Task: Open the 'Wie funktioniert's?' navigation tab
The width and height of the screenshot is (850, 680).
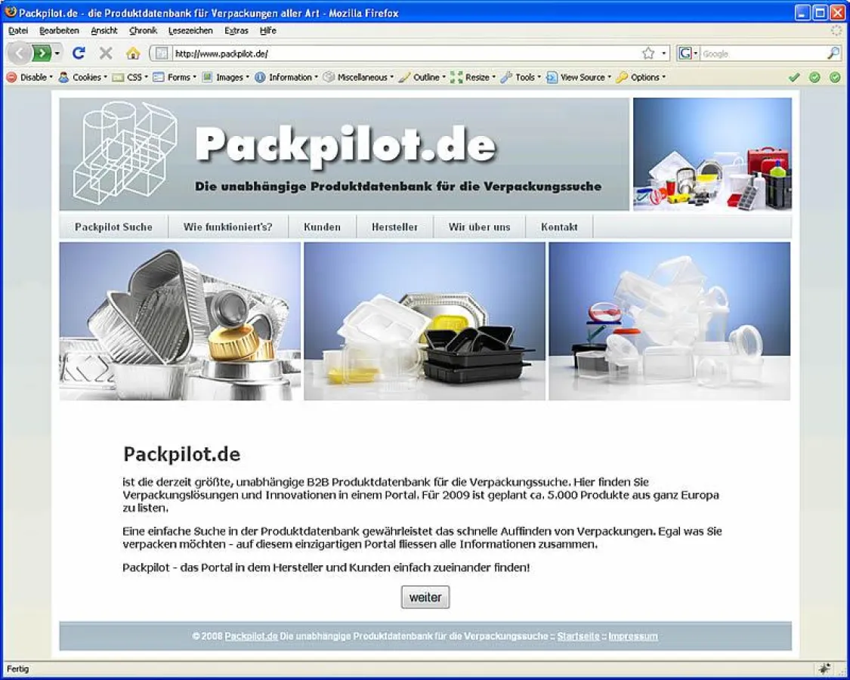Action: tap(227, 227)
